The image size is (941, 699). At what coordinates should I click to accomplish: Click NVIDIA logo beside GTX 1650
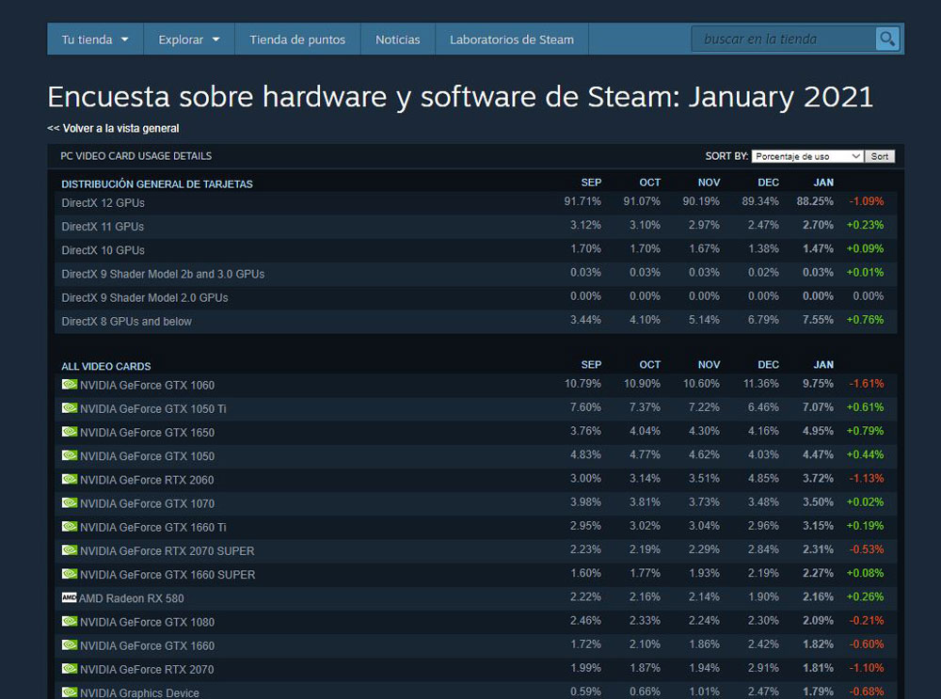click(70, 432)
